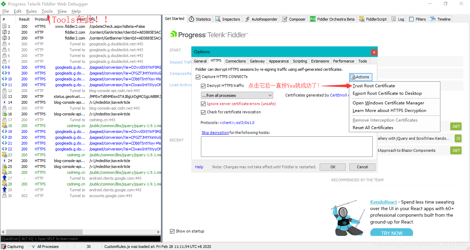470x250 pixels.
Task: Choose Open Windows Certificate Manager
Action: [394, 103]
